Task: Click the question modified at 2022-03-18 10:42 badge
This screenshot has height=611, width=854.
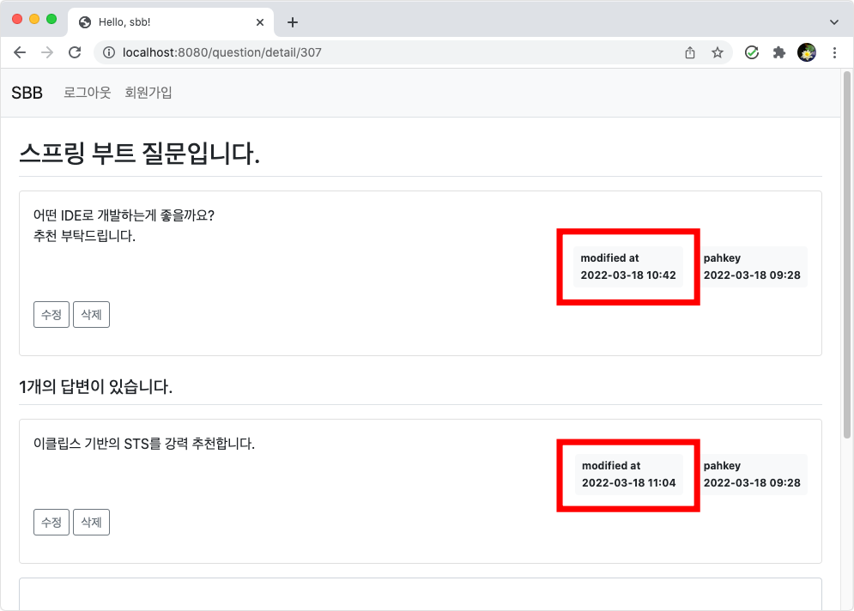Action: tap(628, 267)
